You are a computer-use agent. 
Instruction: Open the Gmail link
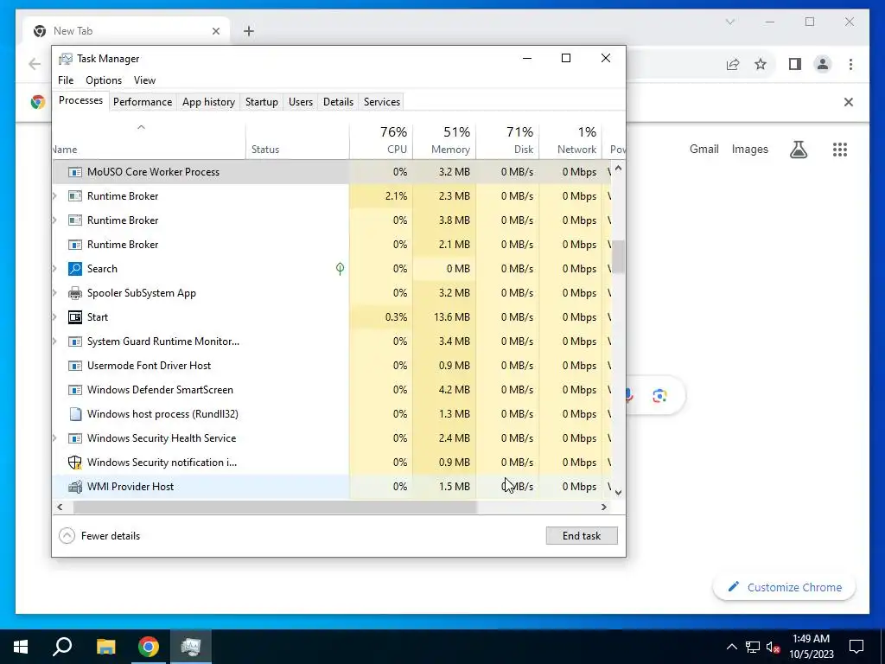coord(704,149)
